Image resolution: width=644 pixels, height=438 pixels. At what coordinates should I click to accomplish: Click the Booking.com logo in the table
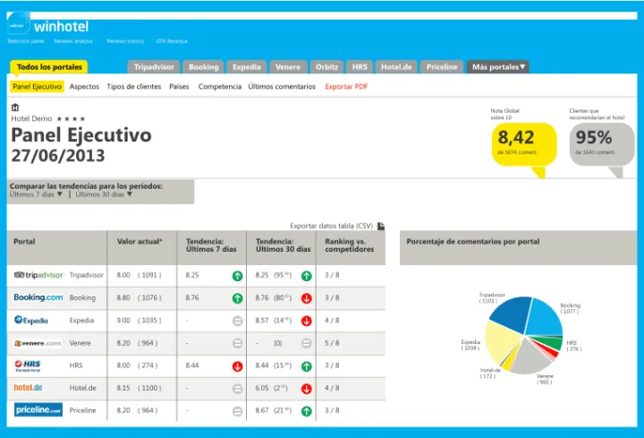[38, 297]
